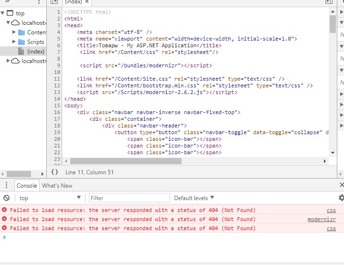
Task: Click the error icon of the first console message
Action: click(4, 210)
